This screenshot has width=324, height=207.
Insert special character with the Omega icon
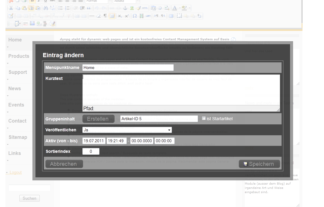click(x=135, y=16)
